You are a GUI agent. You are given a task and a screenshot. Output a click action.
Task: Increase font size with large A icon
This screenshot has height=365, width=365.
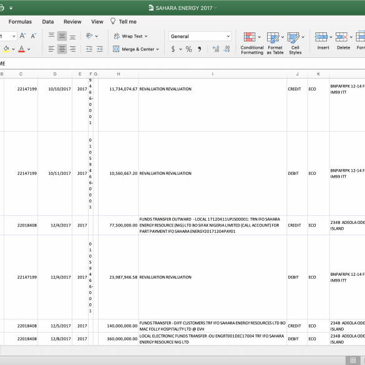pos(22,36)
